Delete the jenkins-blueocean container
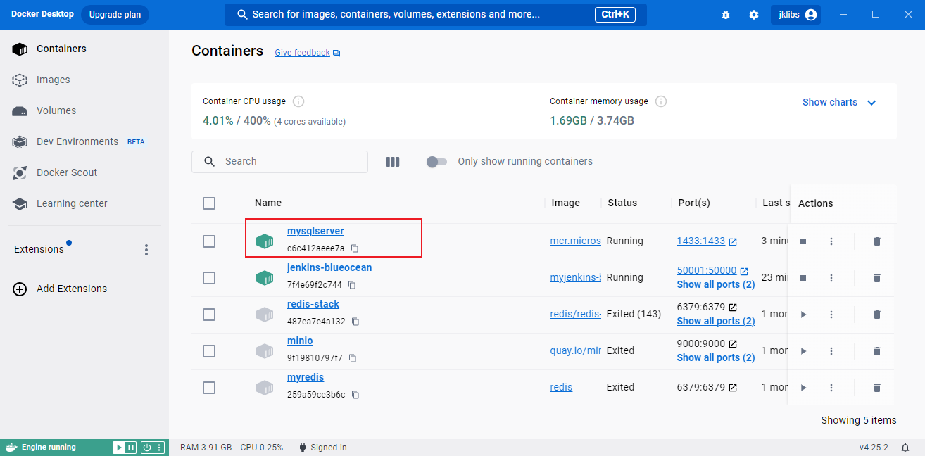 pyautogui.click(x=876, y=278)
